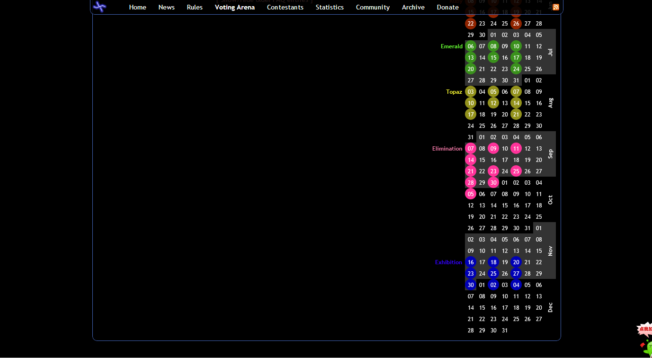
Task: Open the olive August 03 Topaz date
Action: click(x=471, y=92)
